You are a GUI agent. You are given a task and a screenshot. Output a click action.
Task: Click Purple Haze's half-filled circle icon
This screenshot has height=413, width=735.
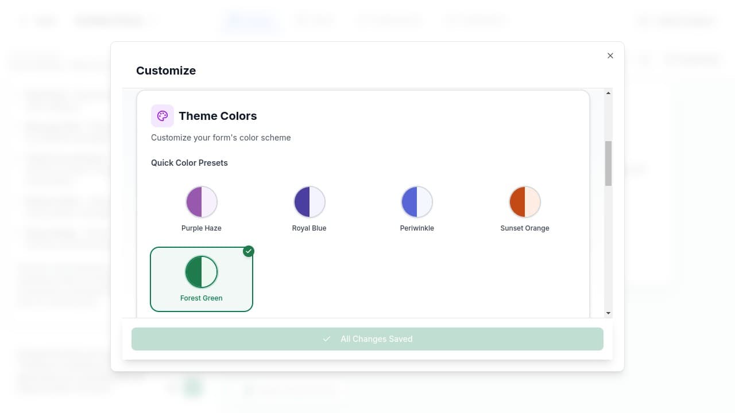coord(202,201)
